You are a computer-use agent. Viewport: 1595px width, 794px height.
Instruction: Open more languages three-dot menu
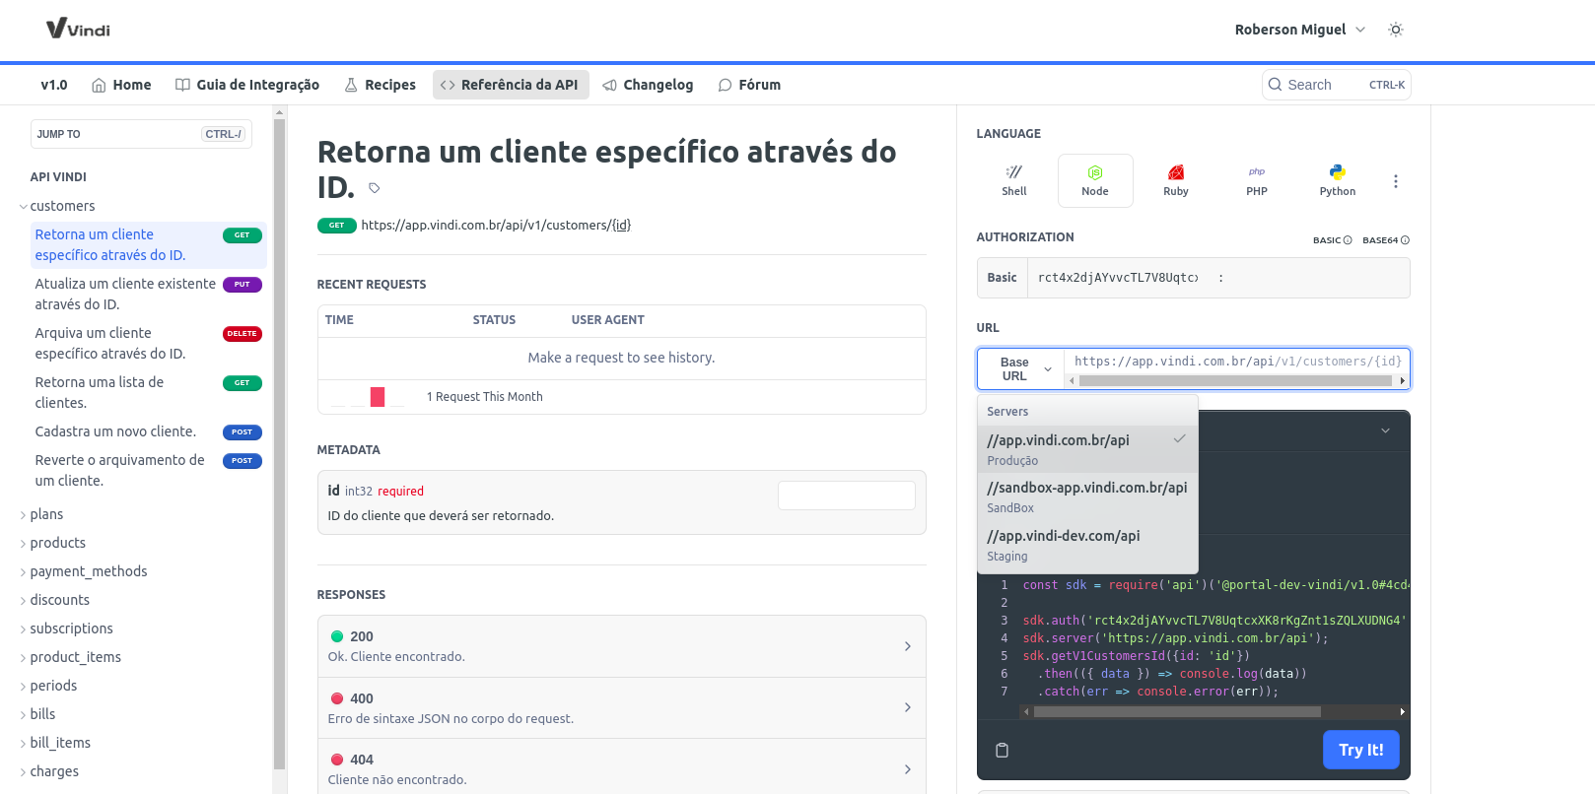pyautogui.click(x=1396, y=181)
